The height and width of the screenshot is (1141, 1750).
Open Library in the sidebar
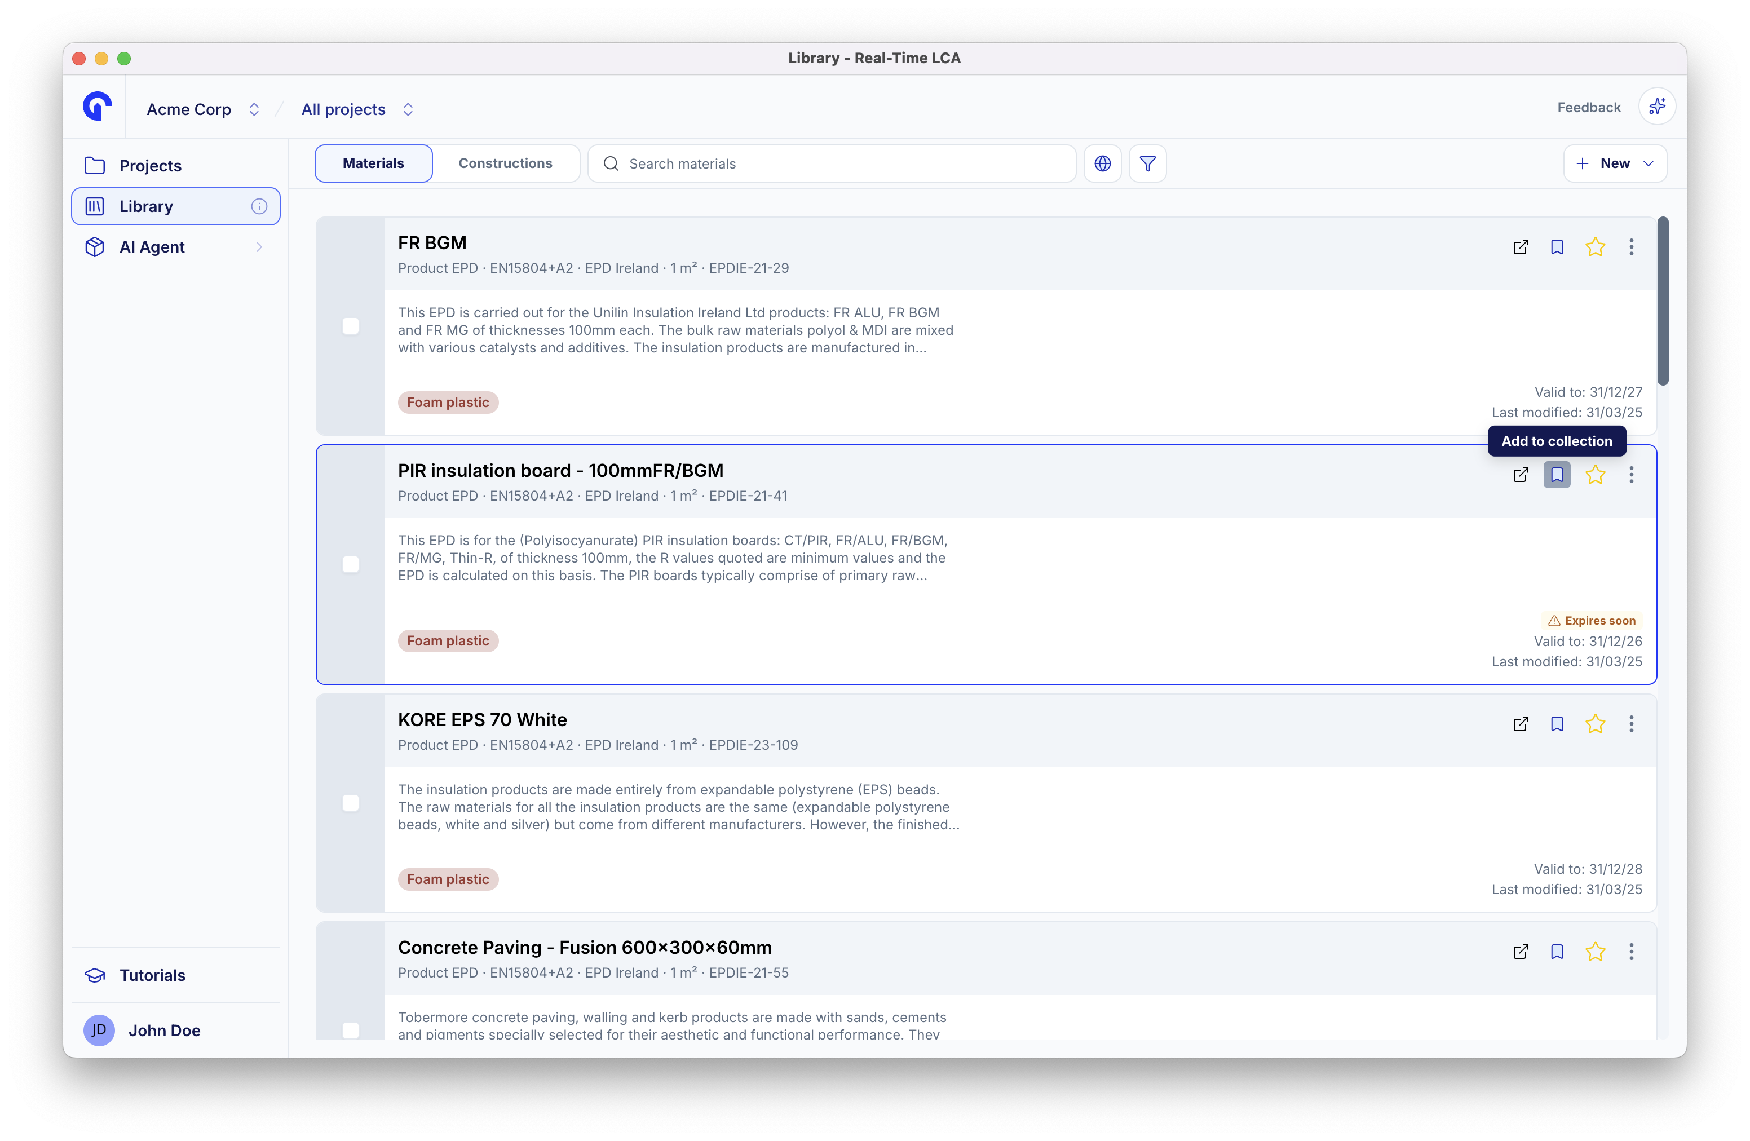175,206
